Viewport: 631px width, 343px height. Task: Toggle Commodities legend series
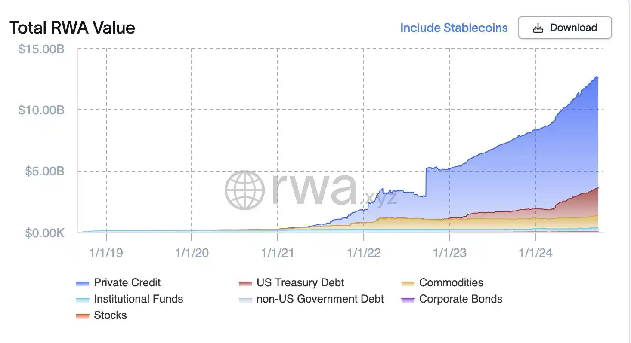click(x=451, y=283)
